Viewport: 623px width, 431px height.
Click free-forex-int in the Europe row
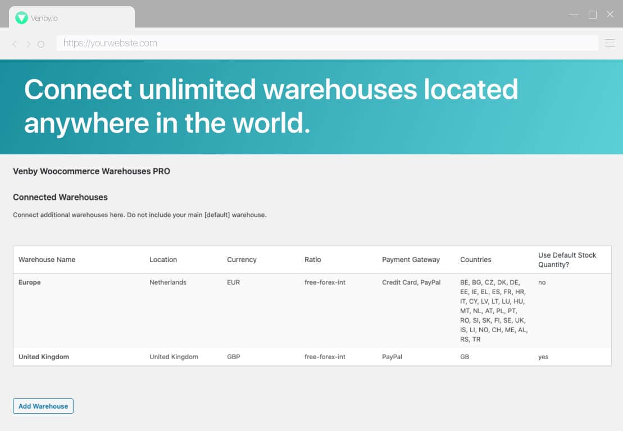click(325, 282)
